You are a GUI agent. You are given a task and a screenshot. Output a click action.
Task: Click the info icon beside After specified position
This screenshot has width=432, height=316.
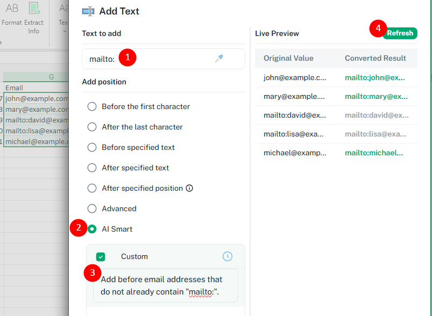[189, 188]
